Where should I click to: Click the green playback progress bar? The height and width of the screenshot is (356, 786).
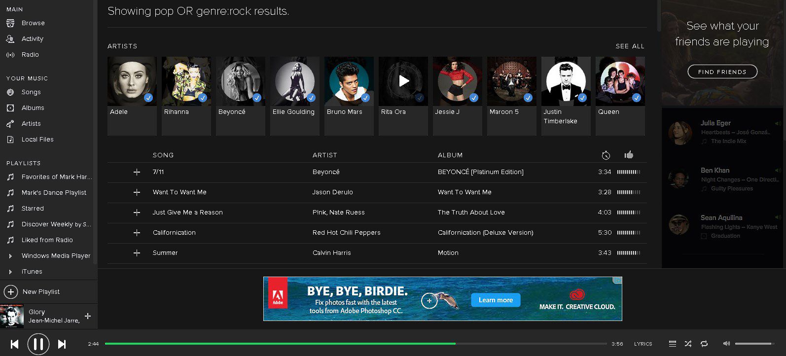280,344
